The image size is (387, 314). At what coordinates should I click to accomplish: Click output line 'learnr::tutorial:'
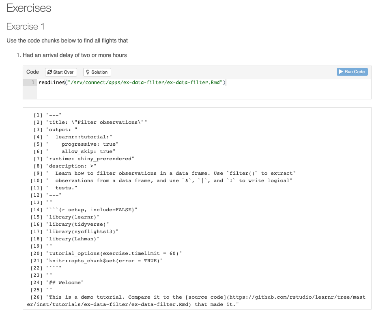(79, 137)
